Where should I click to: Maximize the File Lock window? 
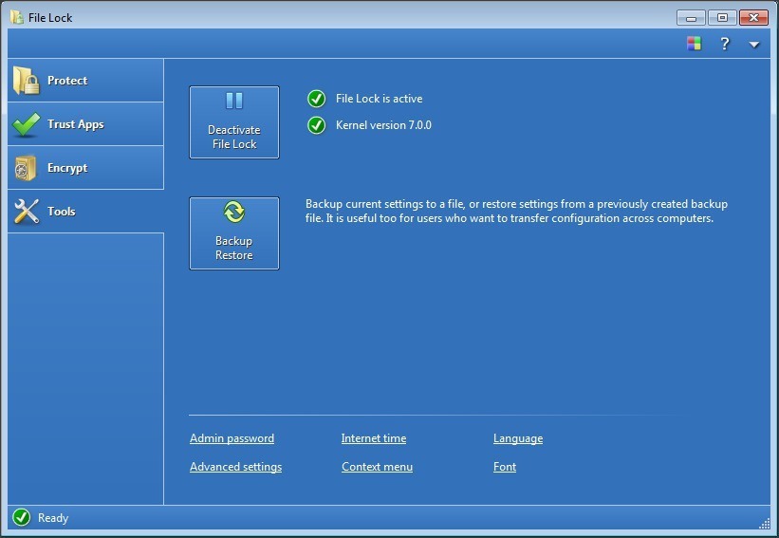[722, 18]
